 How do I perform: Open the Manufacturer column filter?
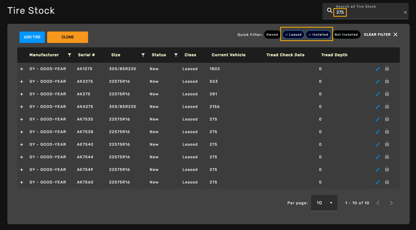[70, 55]
